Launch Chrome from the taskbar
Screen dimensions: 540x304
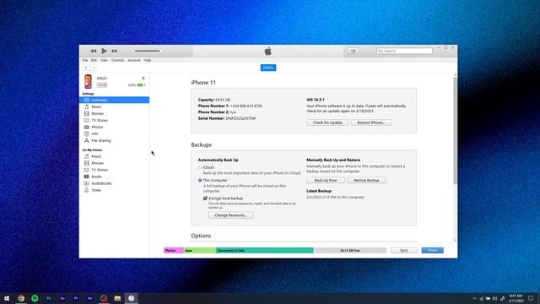tap(21, 298)
